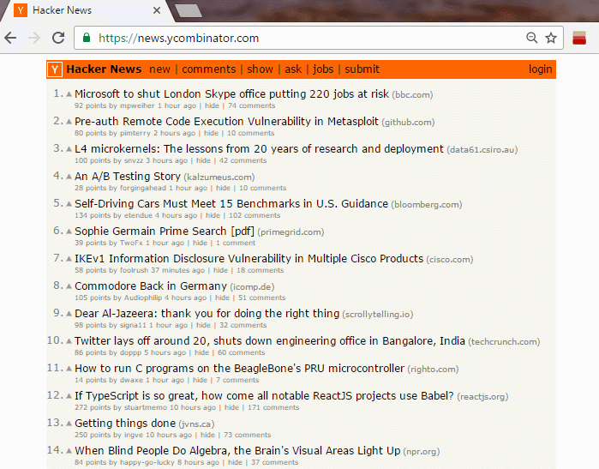Image resolution: width=599 pixels, height=469 pixels.
Task: Open the When Blind People Do Algebra article
Action: click(237, 451)
